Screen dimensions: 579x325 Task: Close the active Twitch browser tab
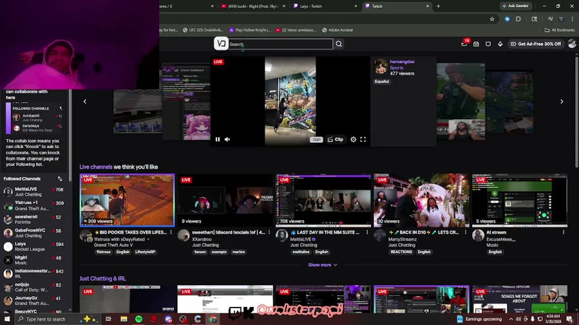click(427, 6)
